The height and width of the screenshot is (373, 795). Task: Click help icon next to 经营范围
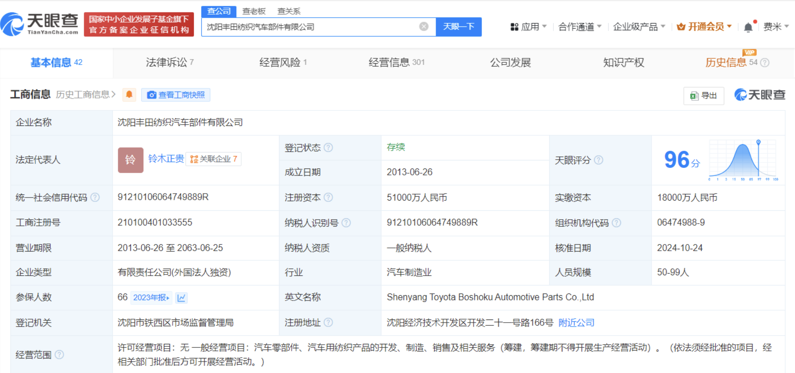pyautogui.click(x=59, y=354)
